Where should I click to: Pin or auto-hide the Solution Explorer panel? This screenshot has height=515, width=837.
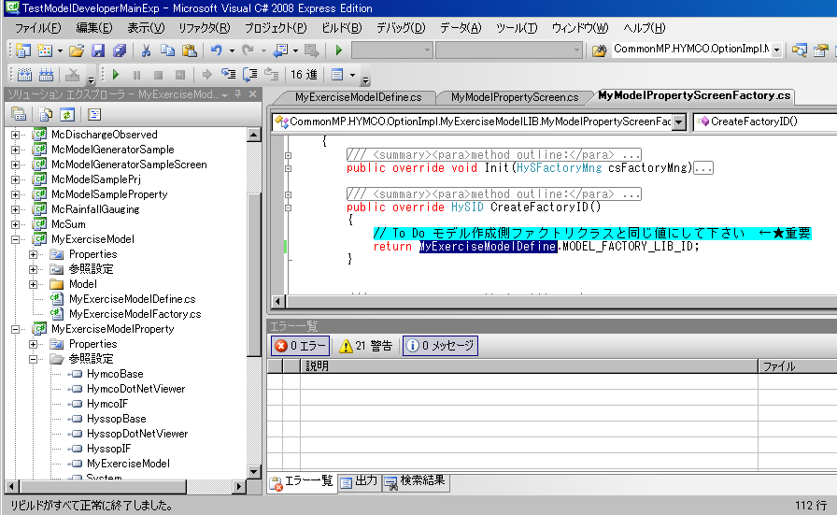point(238,94)
